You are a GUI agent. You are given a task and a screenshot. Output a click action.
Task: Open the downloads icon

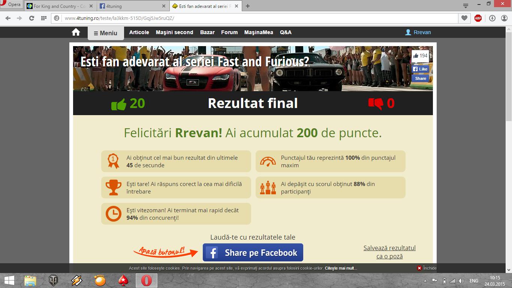pos(492,18)
